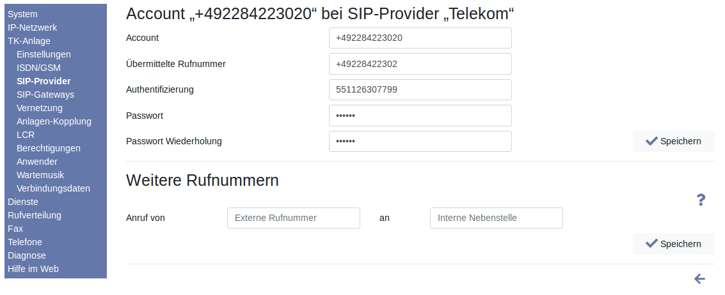Expand the Dienste section

click(x=23, y=202)
